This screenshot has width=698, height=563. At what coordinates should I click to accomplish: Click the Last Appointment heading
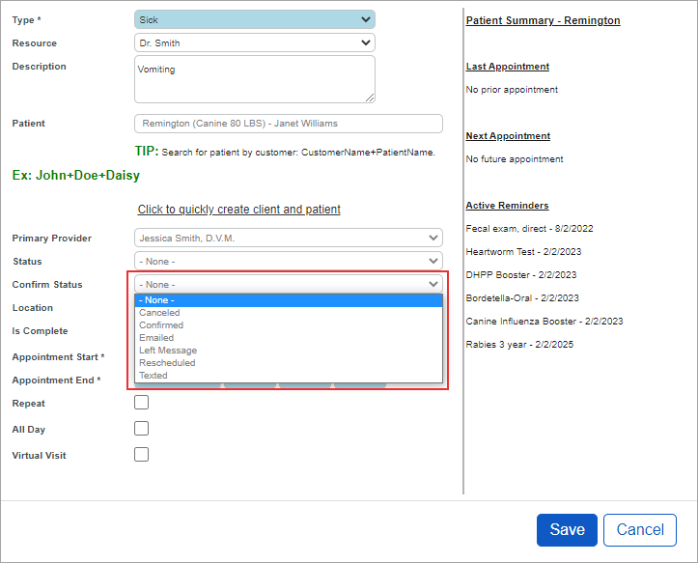pos(508,67)
